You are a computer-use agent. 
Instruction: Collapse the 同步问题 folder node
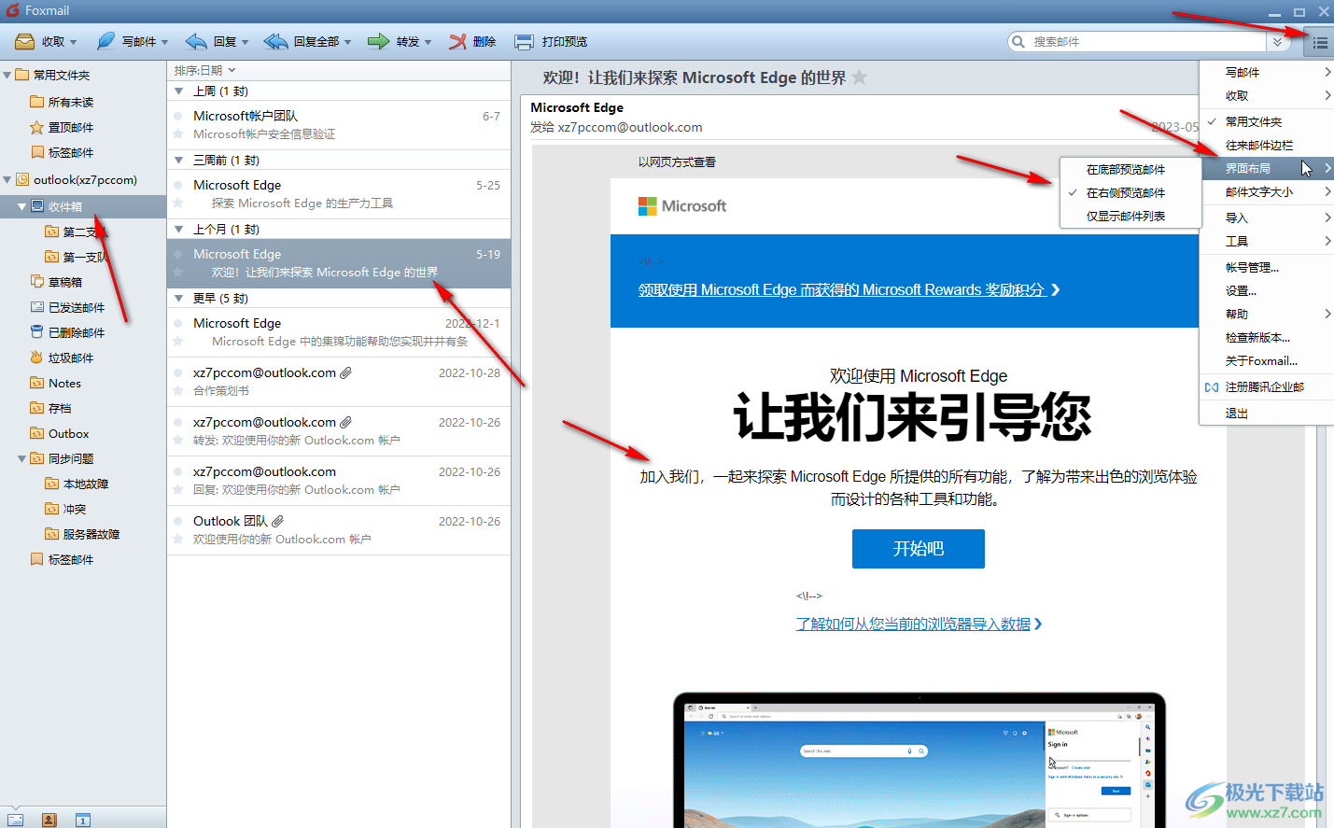(22, 458)
